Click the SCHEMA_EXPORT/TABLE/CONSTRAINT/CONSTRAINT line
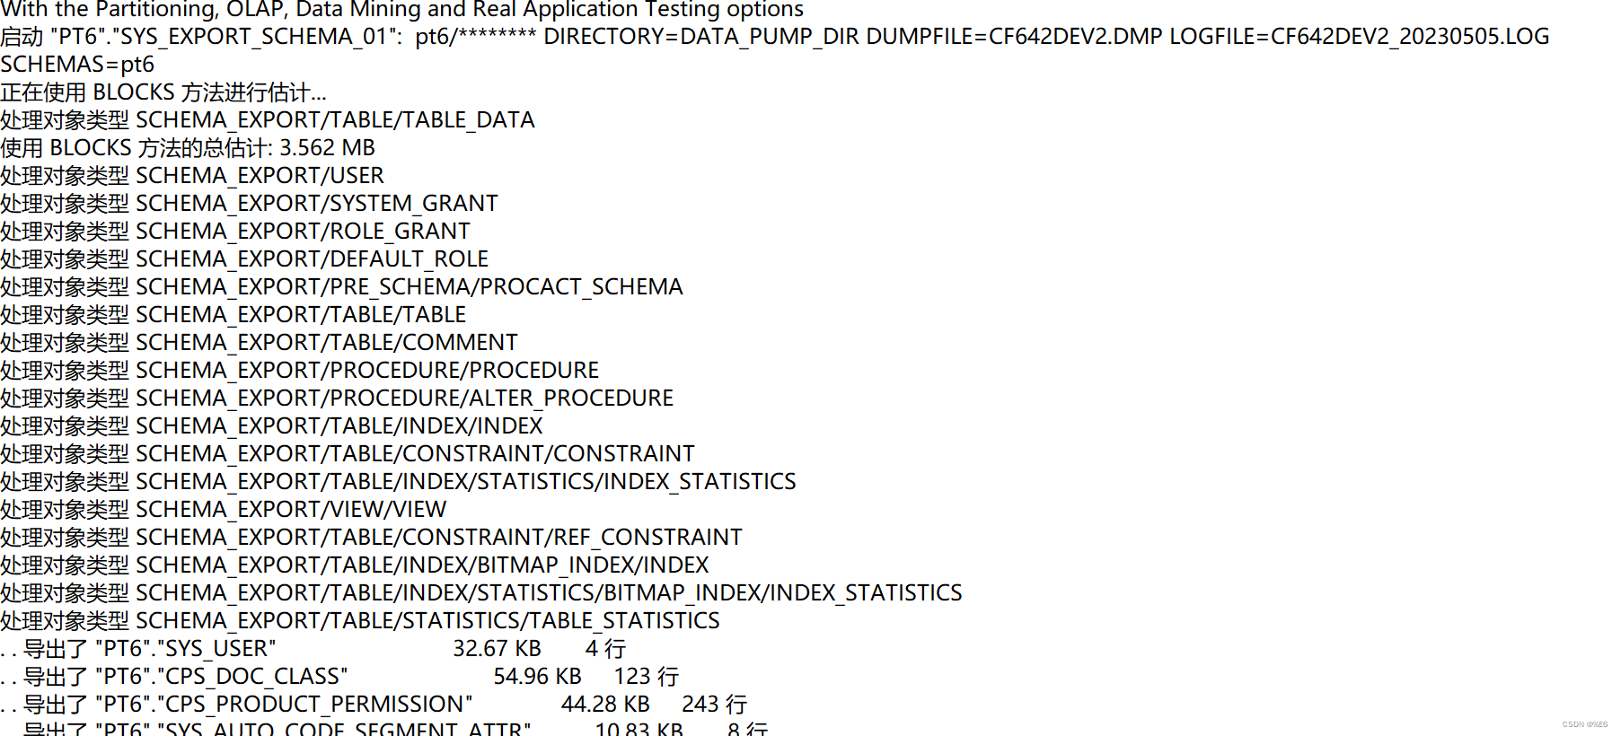The image size is (1621, 736). point(348,454)
